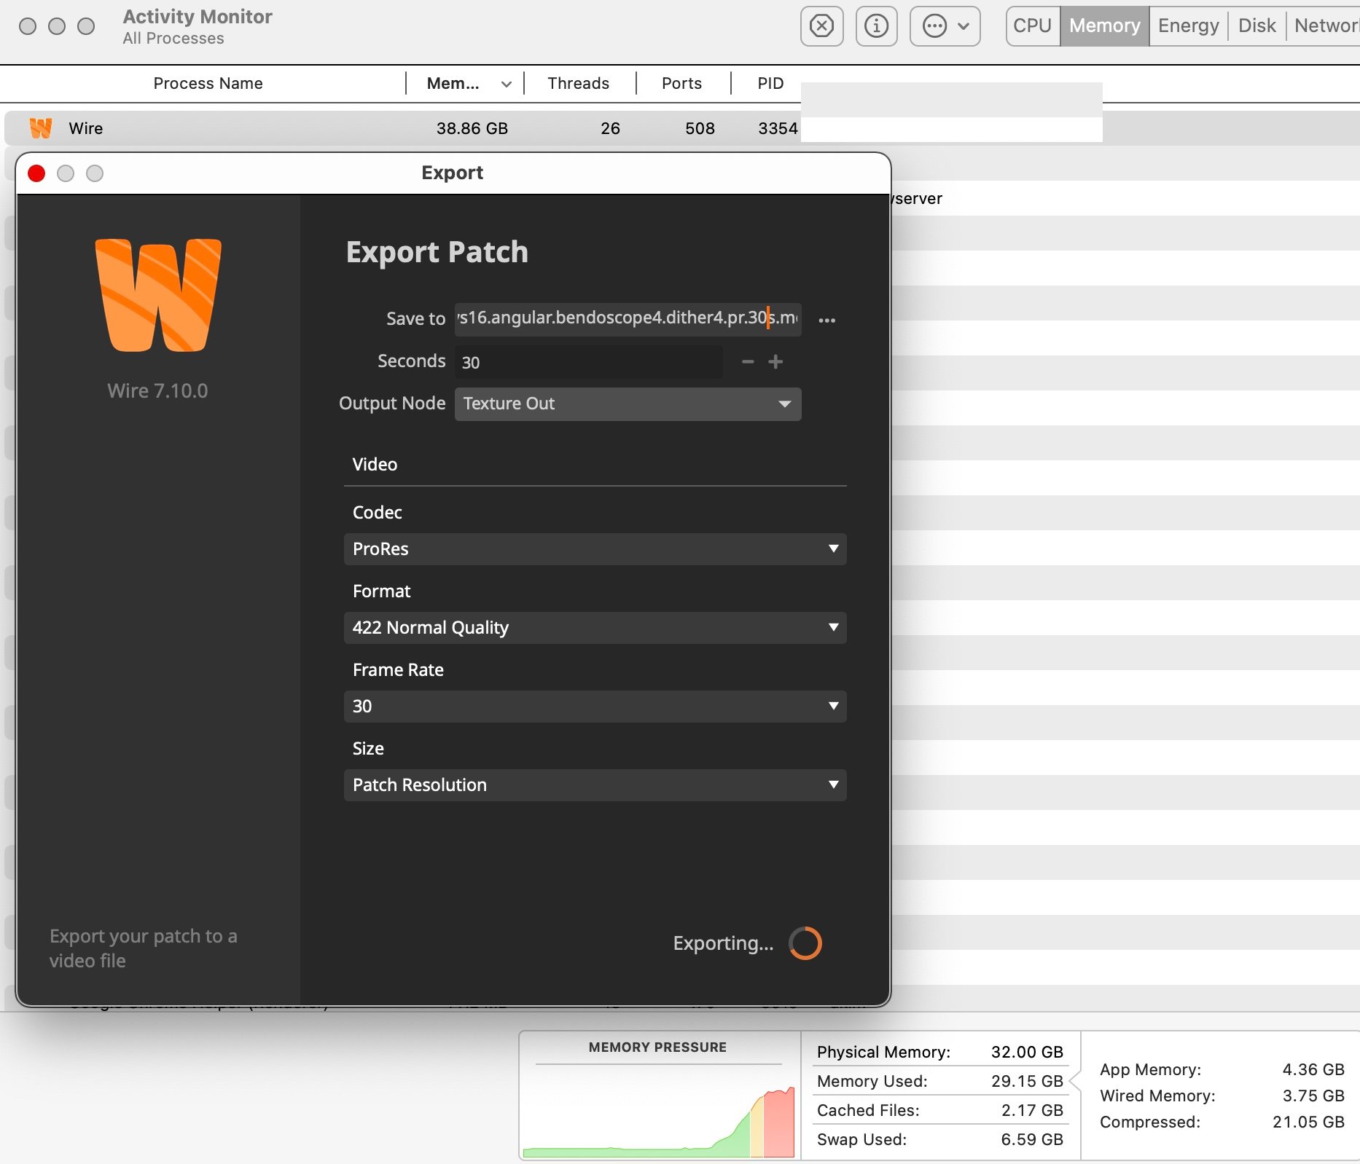Open the Size Patch Resolution dropdown
1360x1164 pixels.
tap(595, 785)
